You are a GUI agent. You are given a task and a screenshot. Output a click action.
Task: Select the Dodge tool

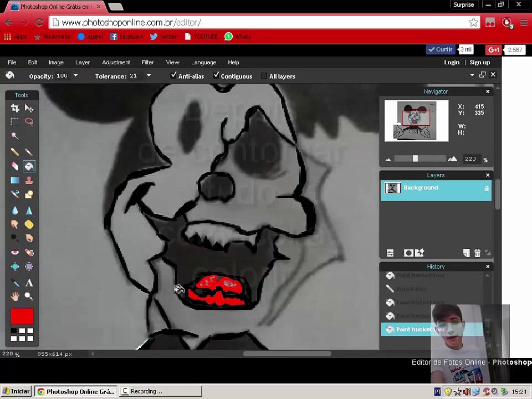pos(15,238)
